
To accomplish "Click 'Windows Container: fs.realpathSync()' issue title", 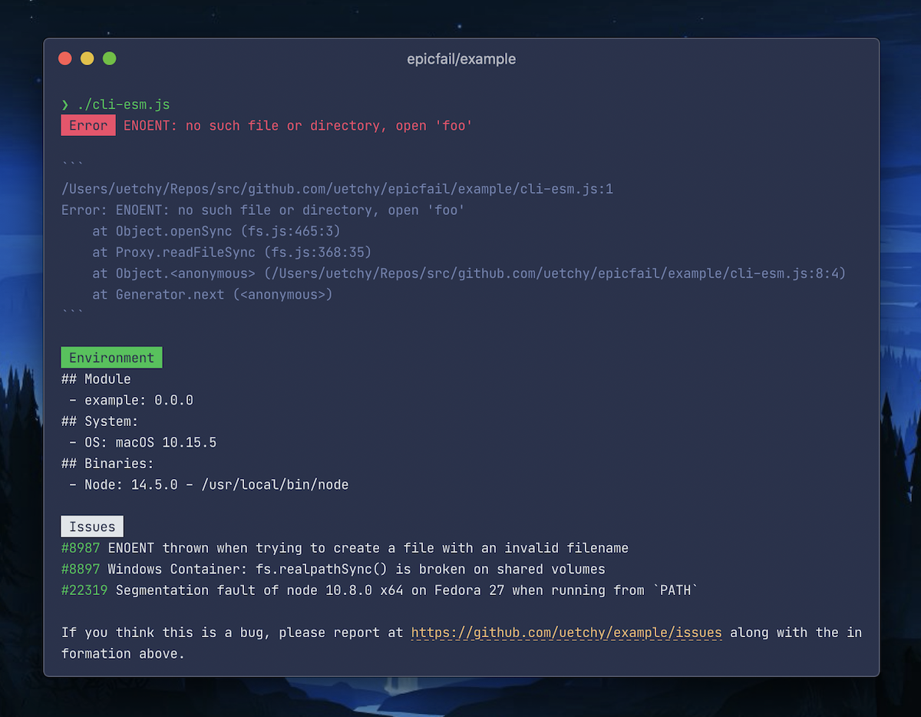I will [357, 569].
